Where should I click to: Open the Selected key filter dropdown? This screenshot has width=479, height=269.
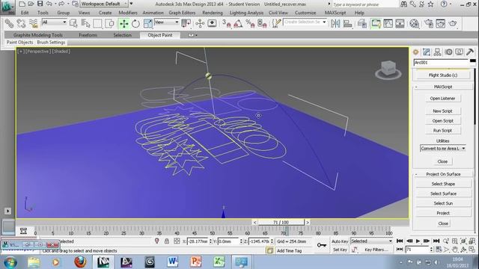[x=371, y=241]
